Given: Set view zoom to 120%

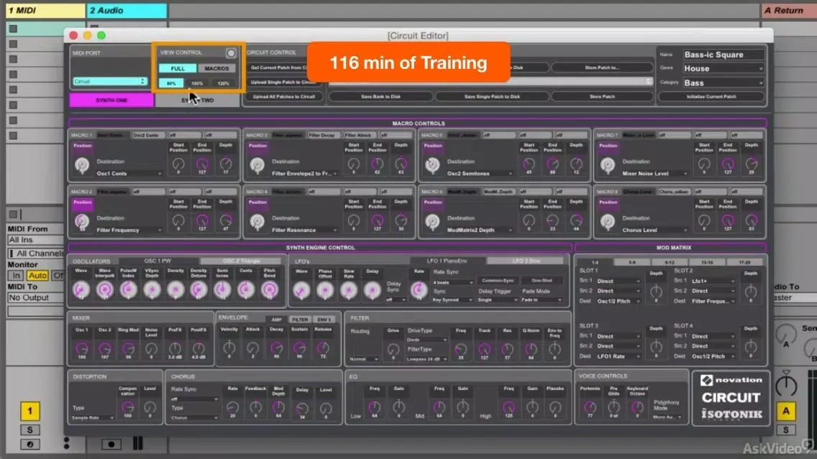Looking at the screenshot, I should click(x=224, y=83).
